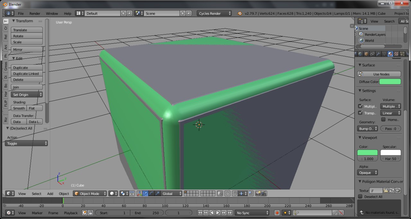This screenshot has height=219, width=411.
Task: Toggle the timeline frame lock icon
Action: click(x=91, y=213)
